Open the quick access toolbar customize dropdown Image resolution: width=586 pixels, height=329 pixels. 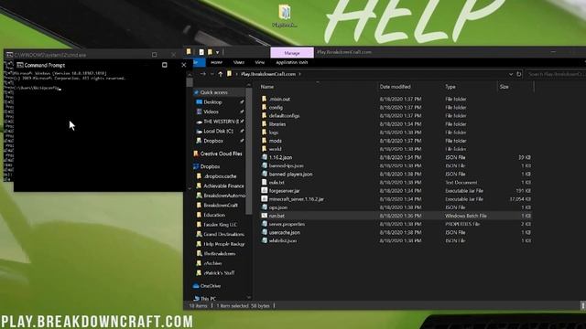click(217, 52)
